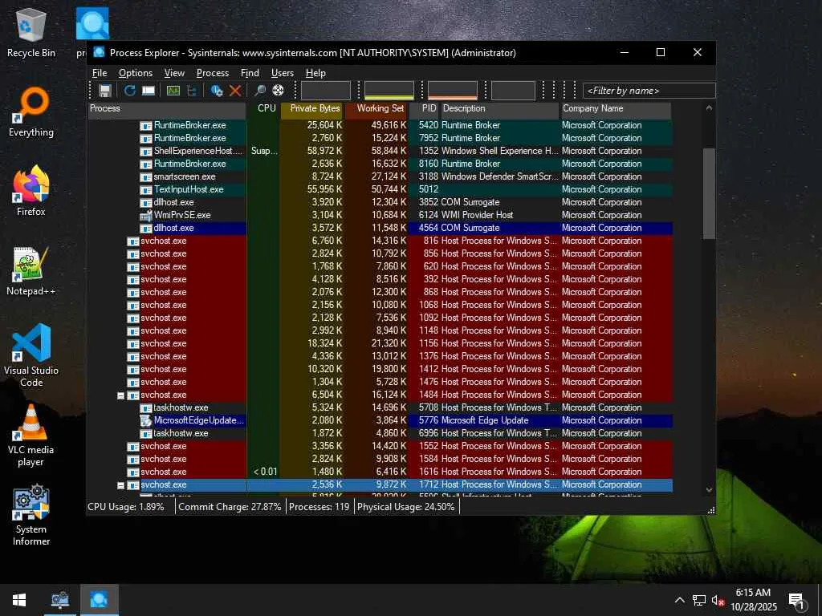The image size is (822, 616).
Task: Open process properties via the gear icon
Action: (x=217, y=91)
